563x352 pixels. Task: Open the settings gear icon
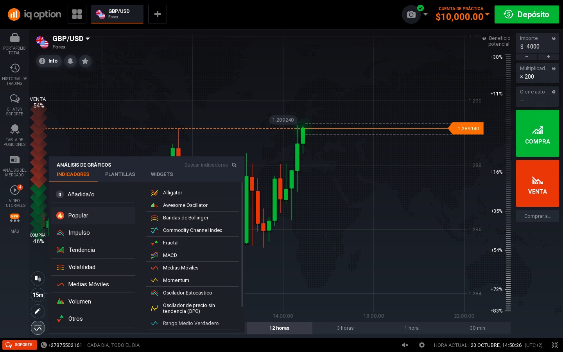[x=422, y=345]
